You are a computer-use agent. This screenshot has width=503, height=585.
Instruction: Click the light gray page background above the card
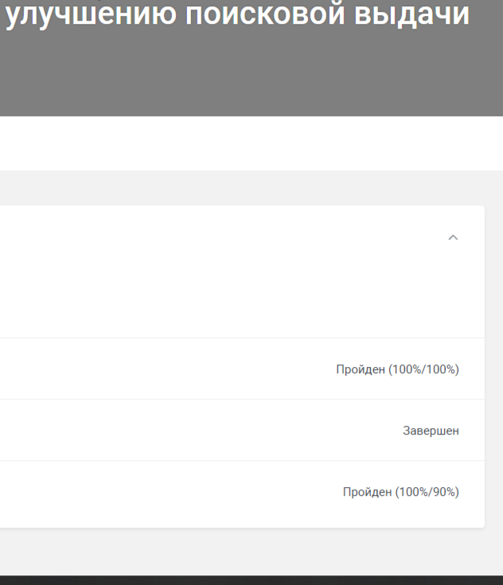[x=251, y=188]
